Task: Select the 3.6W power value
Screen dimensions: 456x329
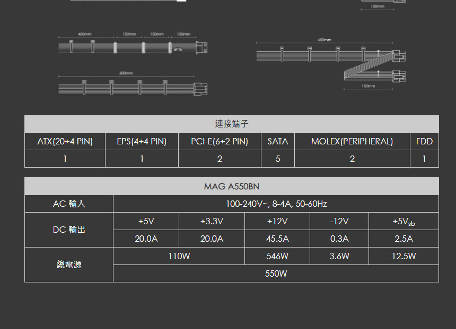Action: click(339, 256)
